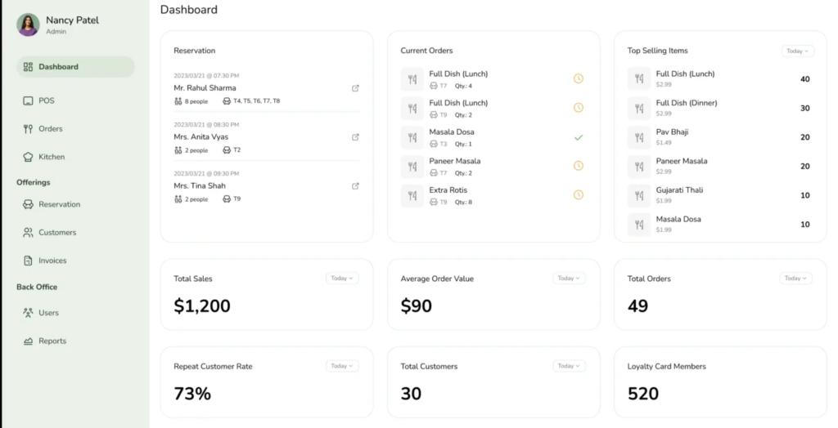838x428 pixels.
Task: Open Today dropdown on Repeat Customer Rate
Action: (342, 366)
